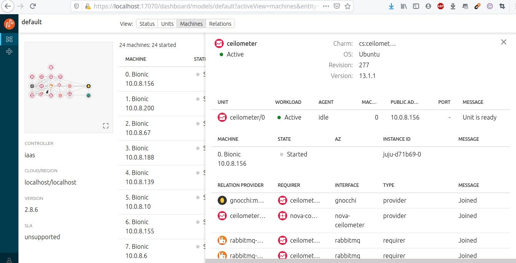This screenshot has width=516, height=263.
Task: Click controller name 'iaas'
Action: tap(30, 155)
